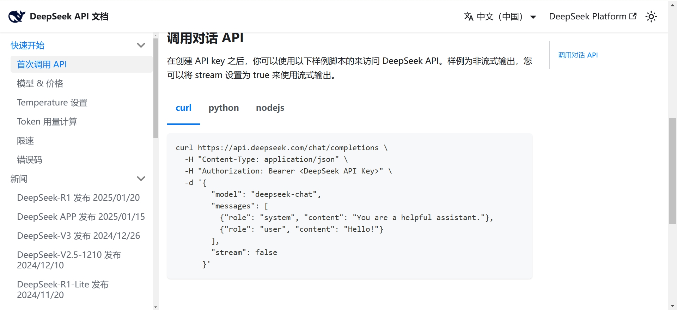Open the 快速开始 sidebar category
The height and width of the screenshot is (310, 677).
(28, 45)
